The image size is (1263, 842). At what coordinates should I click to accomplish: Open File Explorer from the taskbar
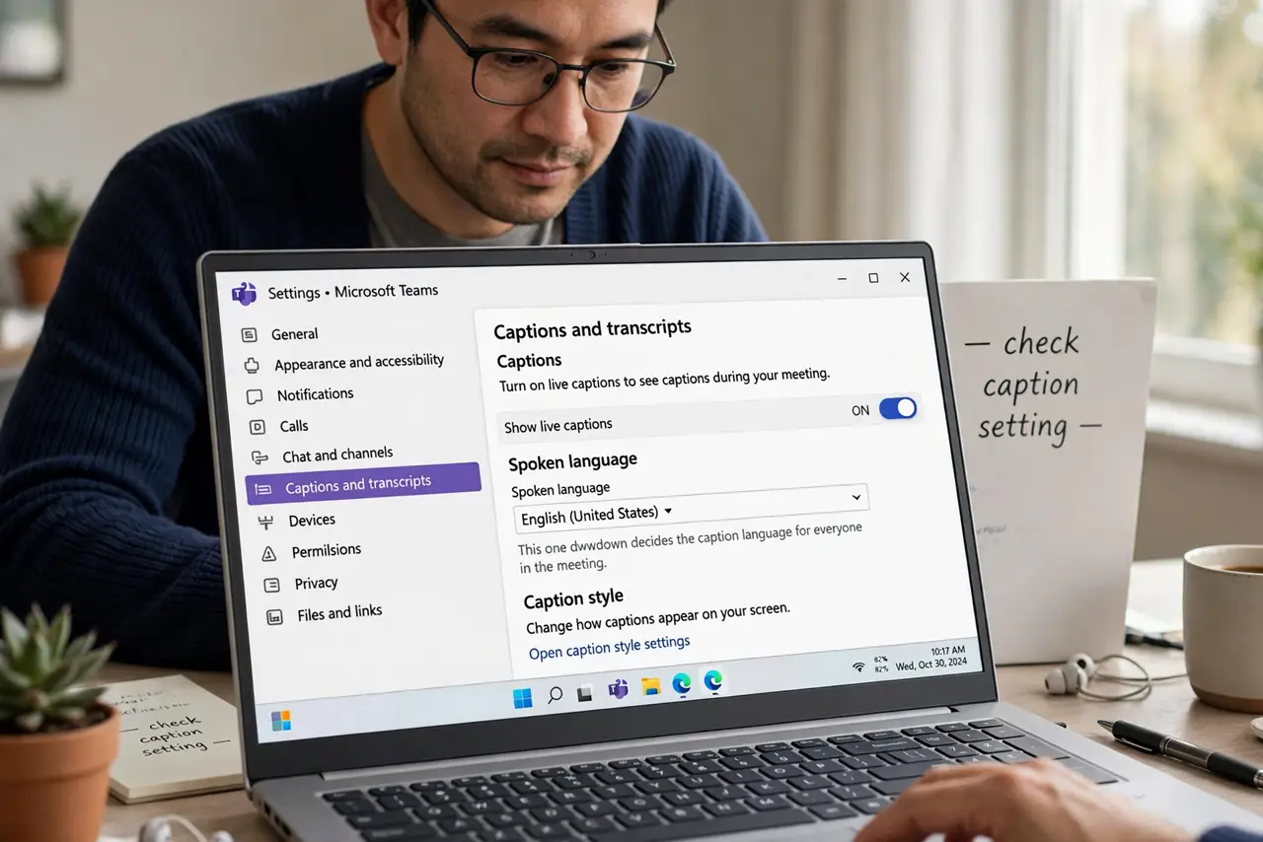point(650,685)
